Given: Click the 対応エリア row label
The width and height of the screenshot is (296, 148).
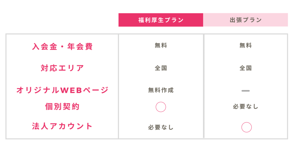Looking at the screenshot, I should pos(62,68).
